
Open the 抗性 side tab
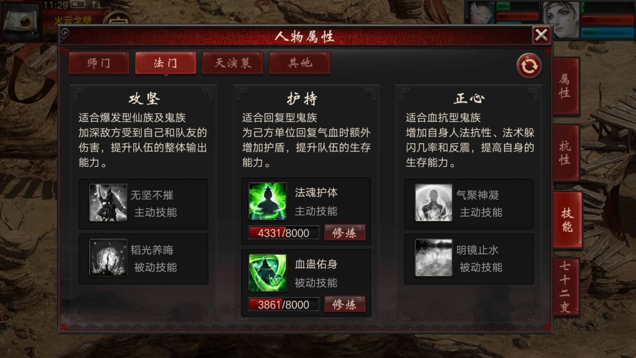click(566, 153)
